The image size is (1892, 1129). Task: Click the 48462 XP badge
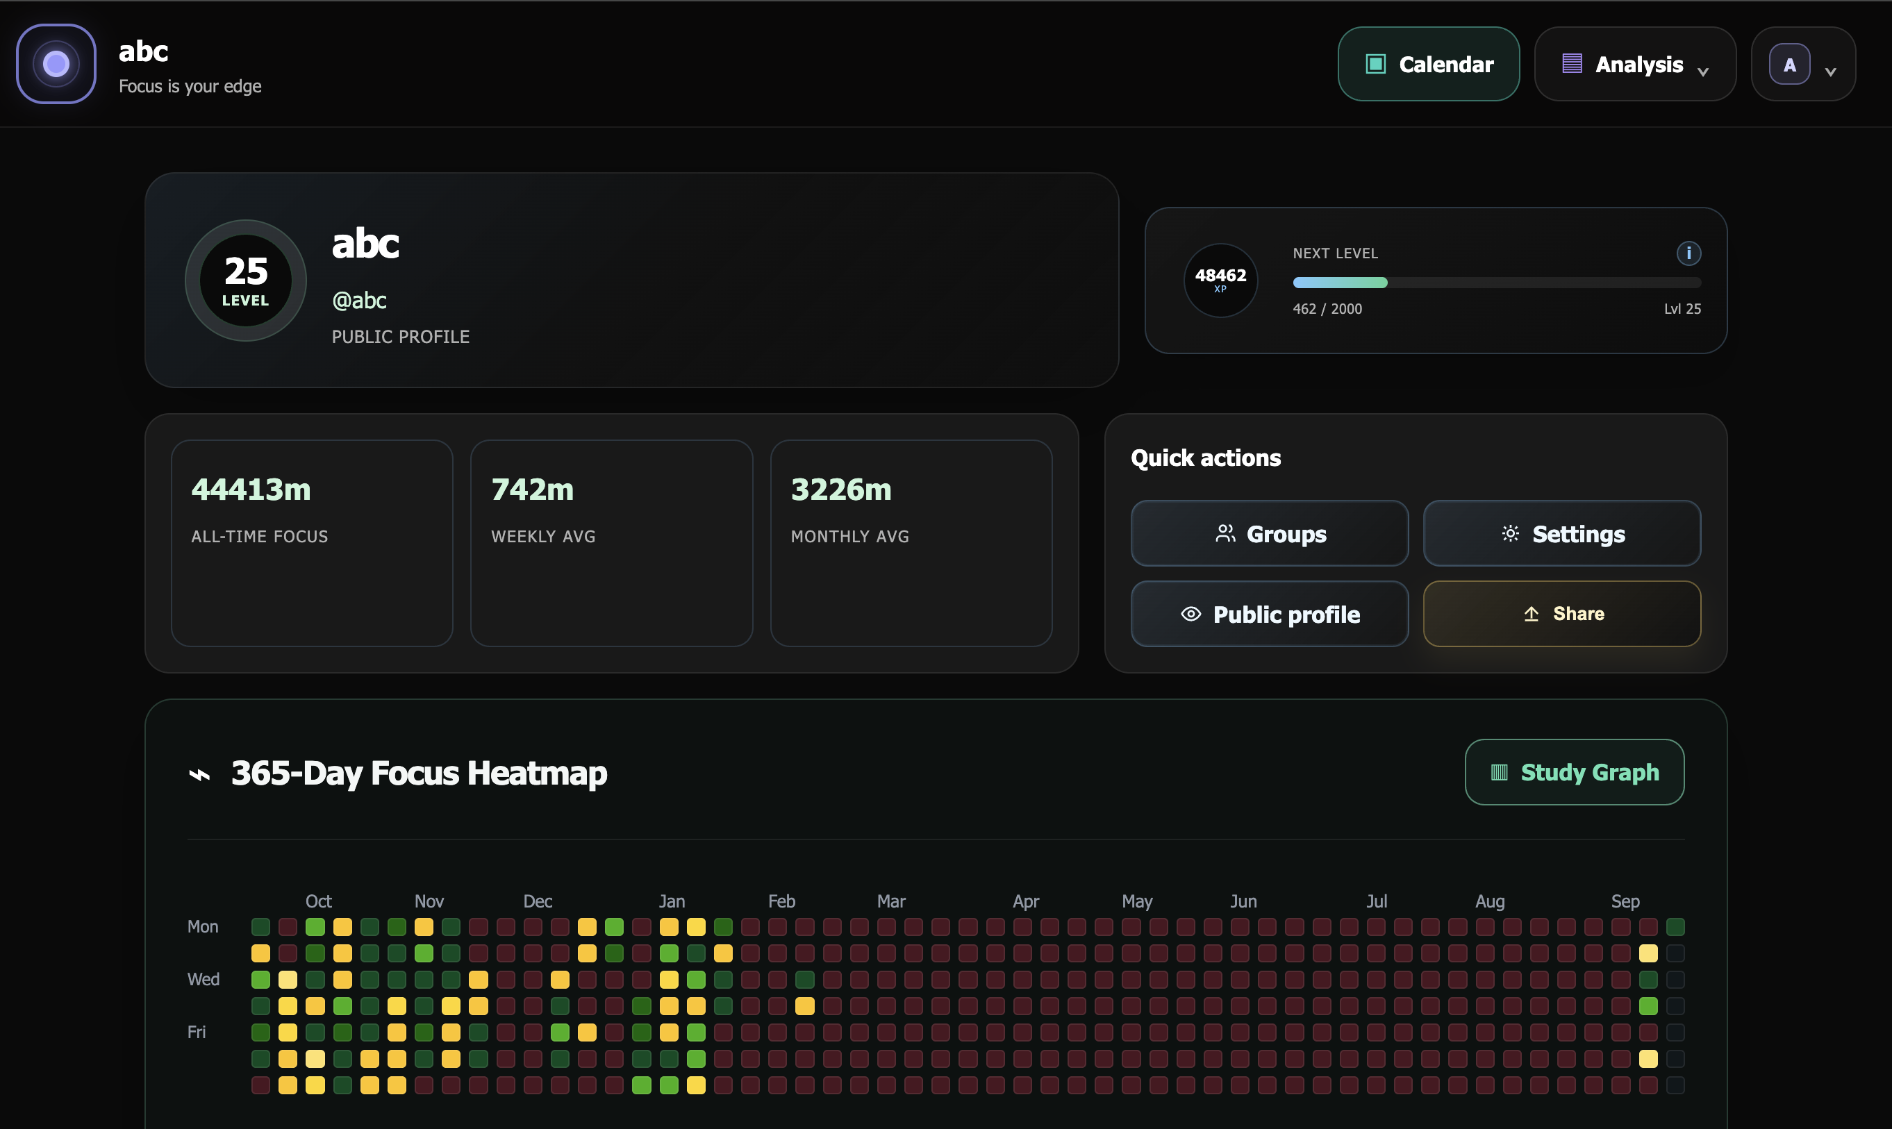[1220, 280]
